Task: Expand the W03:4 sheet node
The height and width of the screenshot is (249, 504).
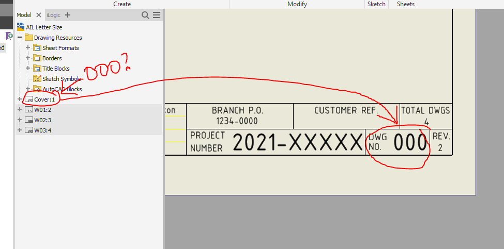Action: [20, 130]
